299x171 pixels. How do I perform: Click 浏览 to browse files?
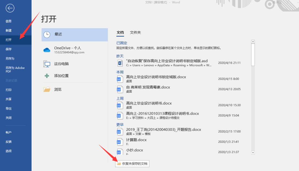point(74,90)
